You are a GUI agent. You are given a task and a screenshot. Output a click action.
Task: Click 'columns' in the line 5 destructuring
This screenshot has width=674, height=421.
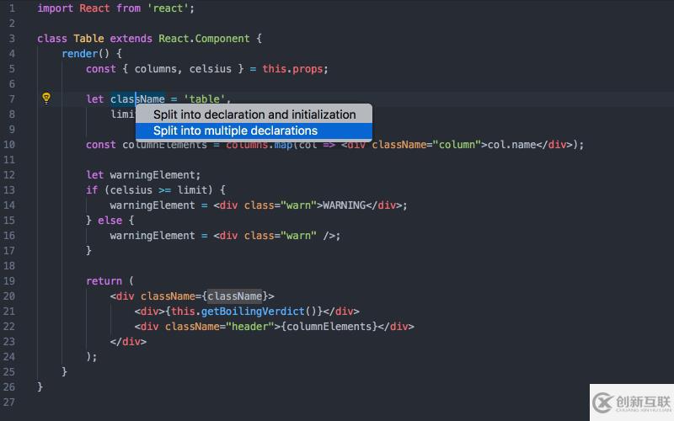click(x=156, y=69)
